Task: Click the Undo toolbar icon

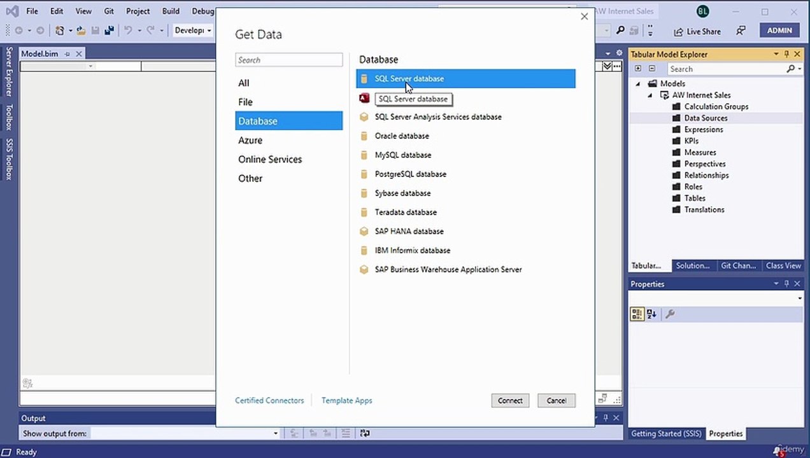Action: (127, 31)
